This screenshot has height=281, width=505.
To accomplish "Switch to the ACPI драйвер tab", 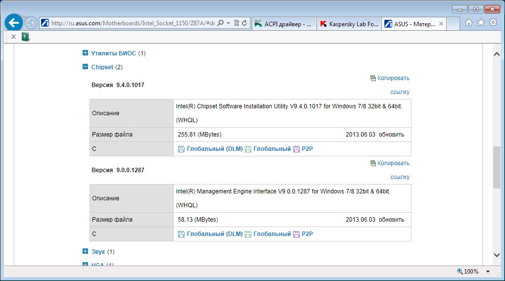I will [x=283, y=23].
